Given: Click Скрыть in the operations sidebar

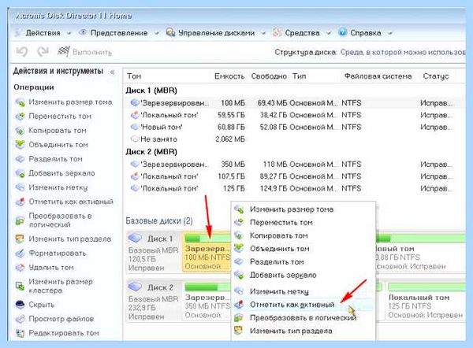Looking at the screenshot, I should pos(41,305).
